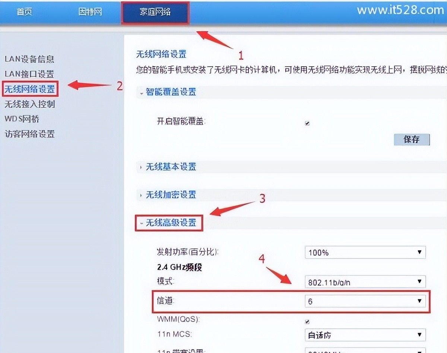447x353 pixels.
Task: Open the 无线网络设置 sidebar entry
Action: point(30,89)
